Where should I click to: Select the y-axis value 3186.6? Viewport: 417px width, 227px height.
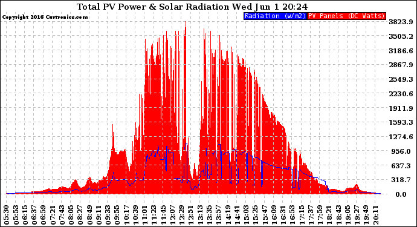click(401, 51)
